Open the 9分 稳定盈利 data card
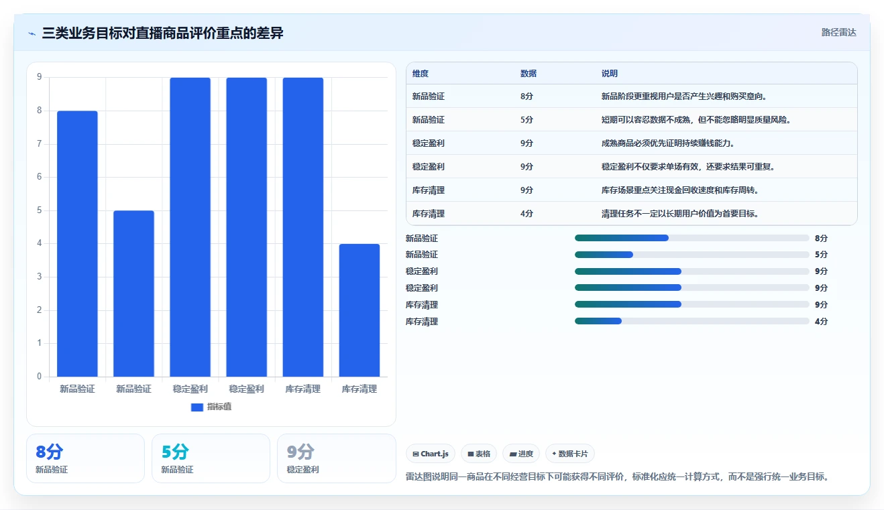Screen dimensions: 884x510 coord(337,458)
